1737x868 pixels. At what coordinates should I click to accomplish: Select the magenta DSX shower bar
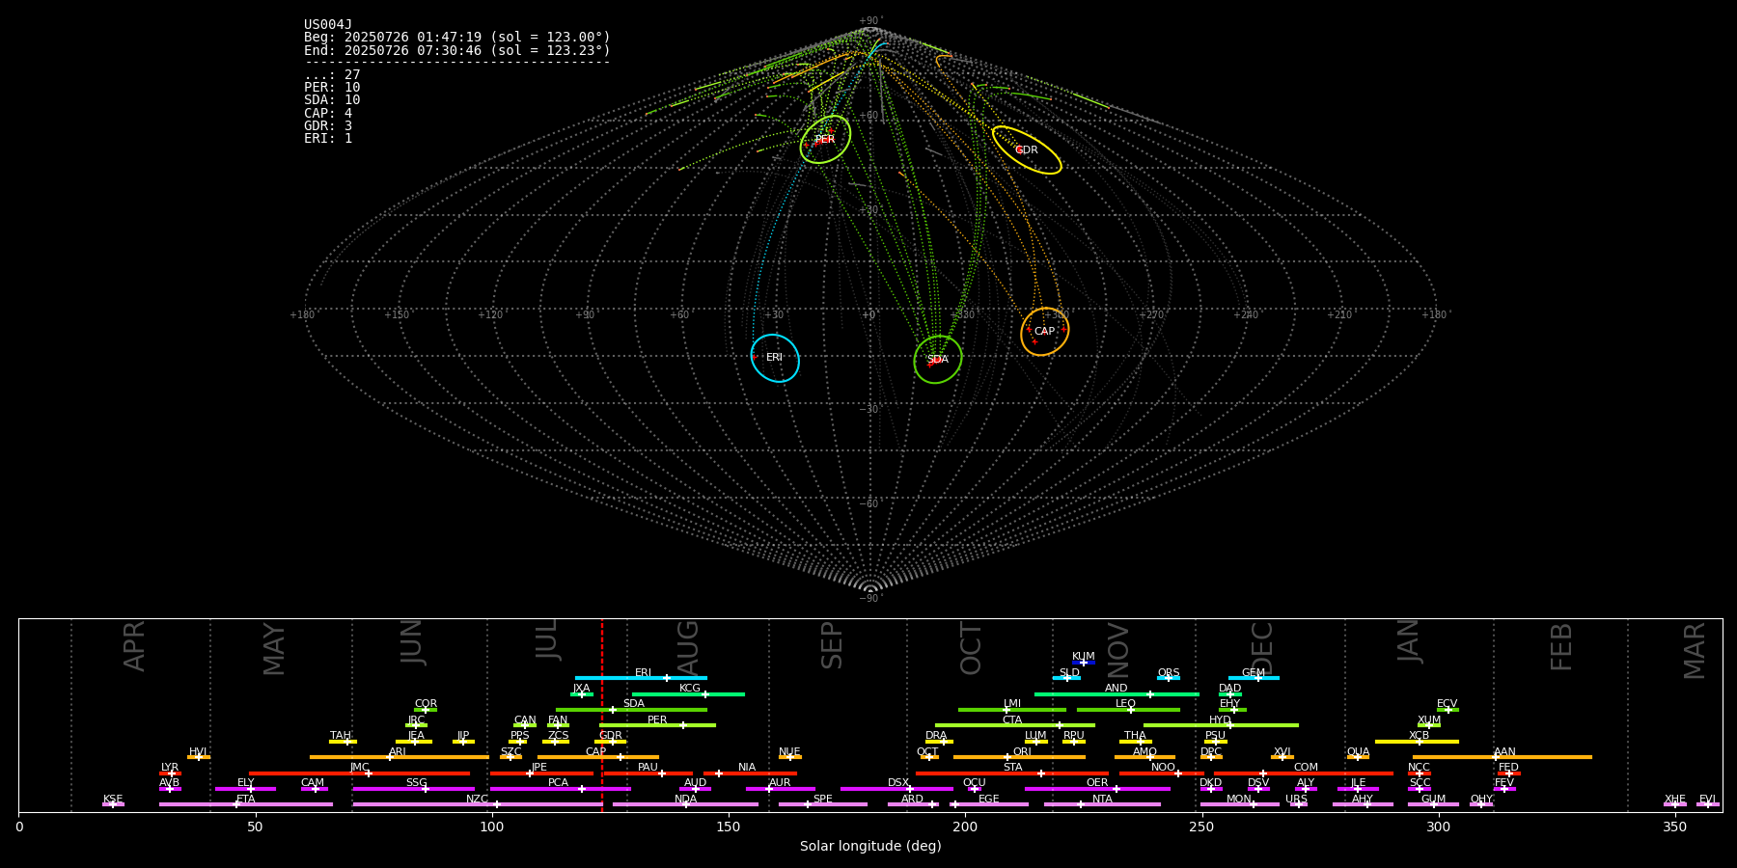[896, 788]
